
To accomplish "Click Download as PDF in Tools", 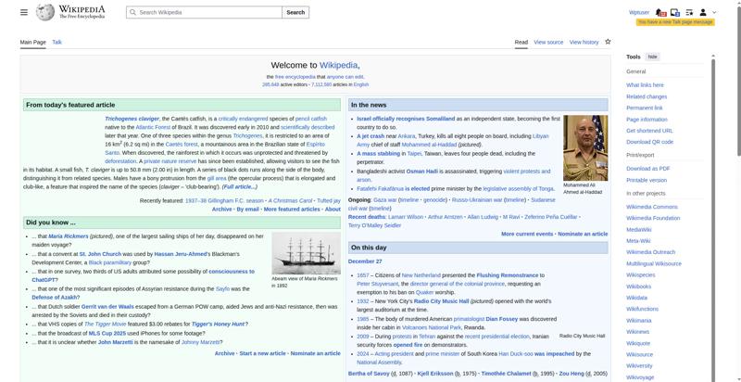I will [647, 168].
